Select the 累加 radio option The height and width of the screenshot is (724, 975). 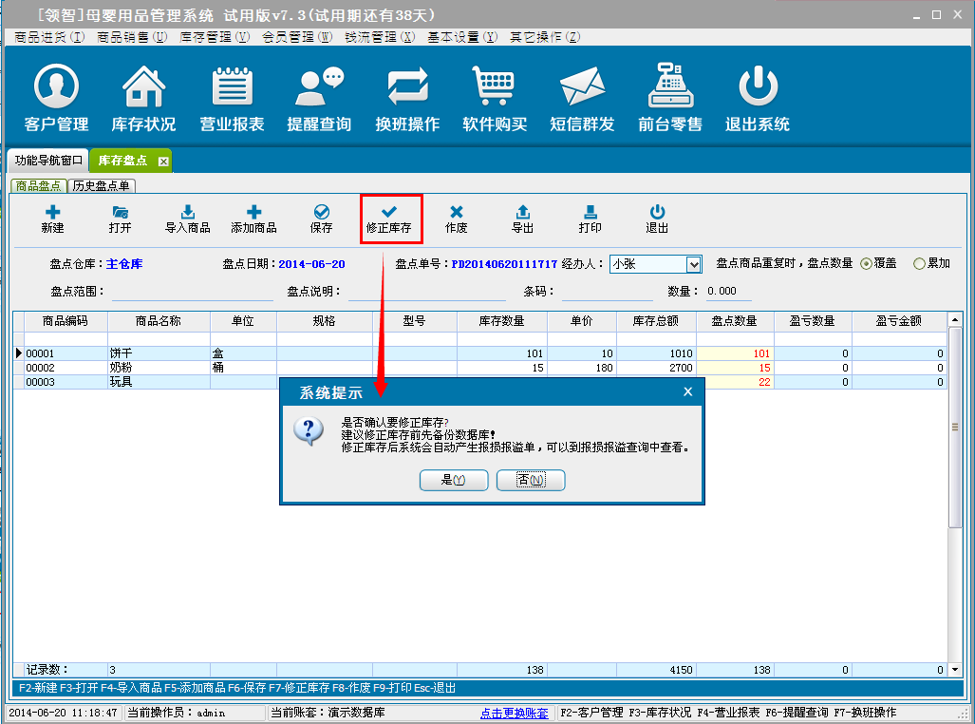tap(918, 264)
